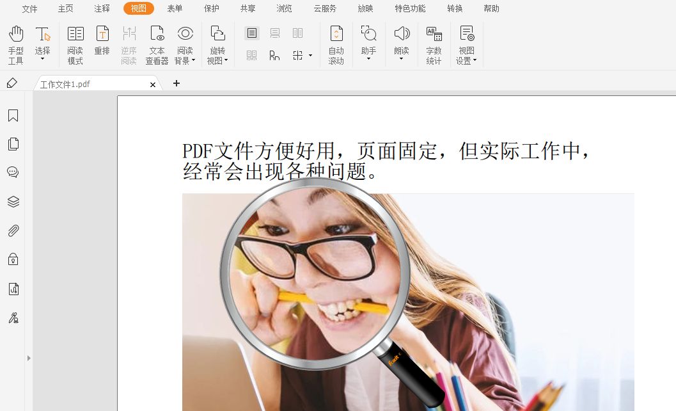Open the 文件 menu

click(29, 8)
